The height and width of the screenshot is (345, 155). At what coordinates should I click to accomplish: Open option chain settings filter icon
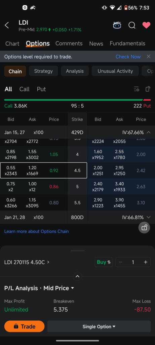pyautogui.click(x=137, y=89)
